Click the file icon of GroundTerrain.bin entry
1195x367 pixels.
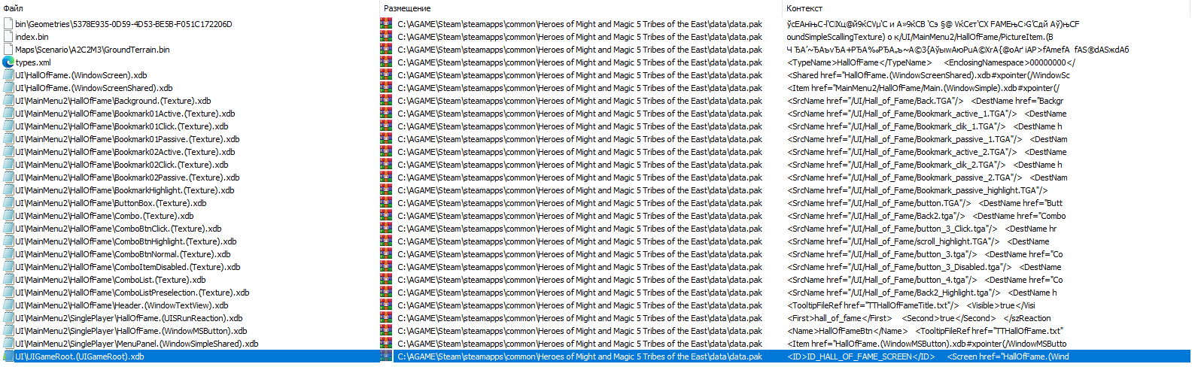[8, 50]
